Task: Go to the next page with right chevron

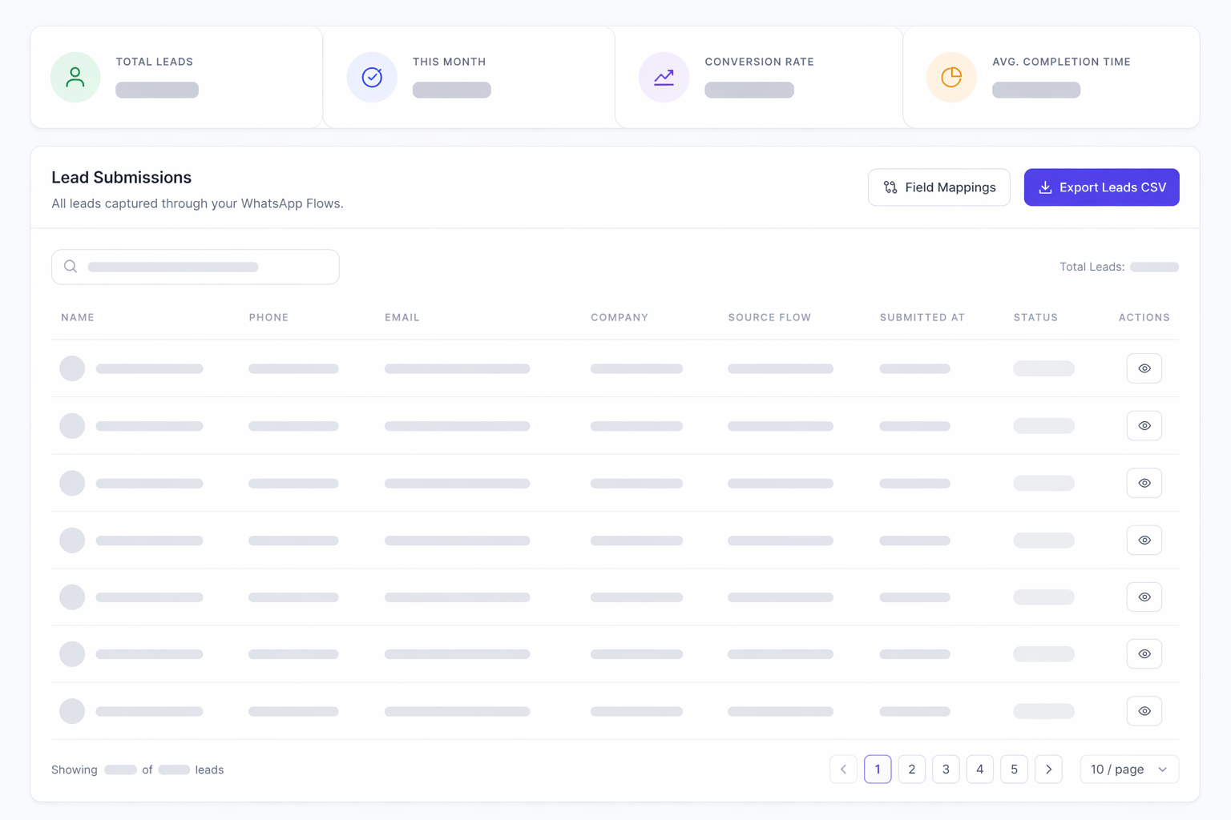Action: (1048, 770)
